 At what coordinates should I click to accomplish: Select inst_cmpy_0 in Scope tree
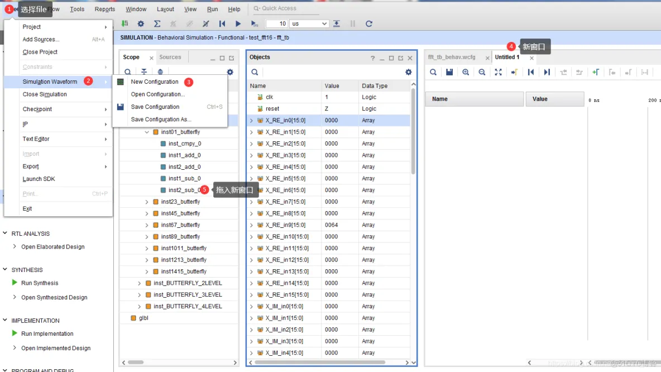coord(185,144)
